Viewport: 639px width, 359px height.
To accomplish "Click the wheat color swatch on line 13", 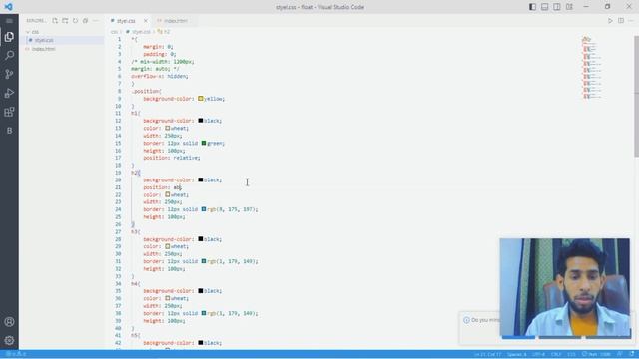I will [x=167, y=128].
